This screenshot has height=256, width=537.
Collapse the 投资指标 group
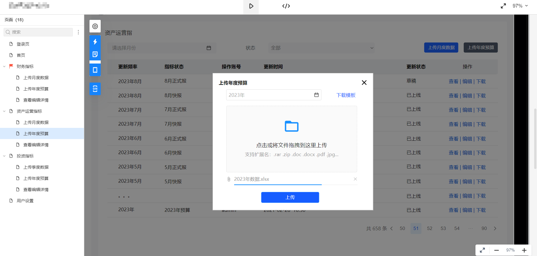click(4, 156)
